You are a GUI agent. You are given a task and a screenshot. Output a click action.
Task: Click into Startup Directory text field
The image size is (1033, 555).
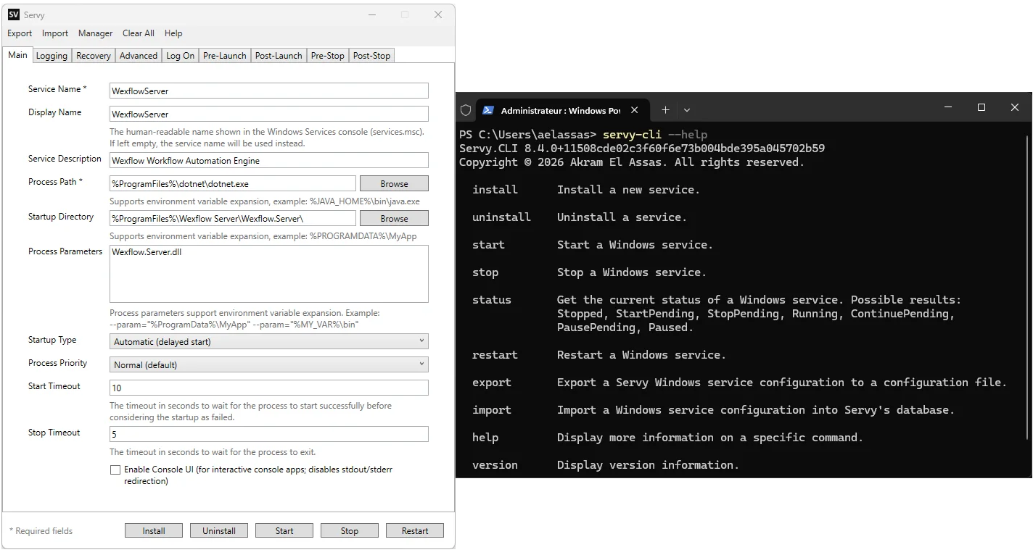[x=233, y=218]
